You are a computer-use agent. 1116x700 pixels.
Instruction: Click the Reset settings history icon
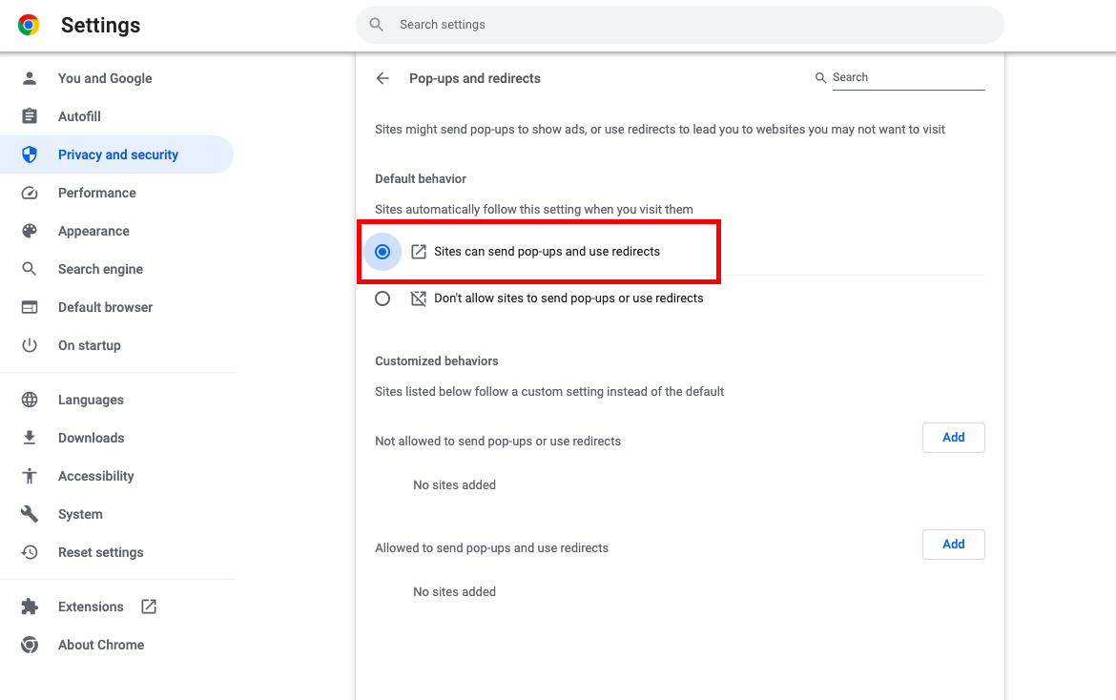point(30,552)
